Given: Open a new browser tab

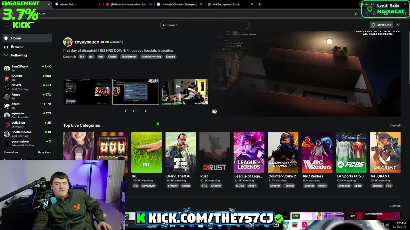Looking at the screenshot, I should (x=259, y=4).
